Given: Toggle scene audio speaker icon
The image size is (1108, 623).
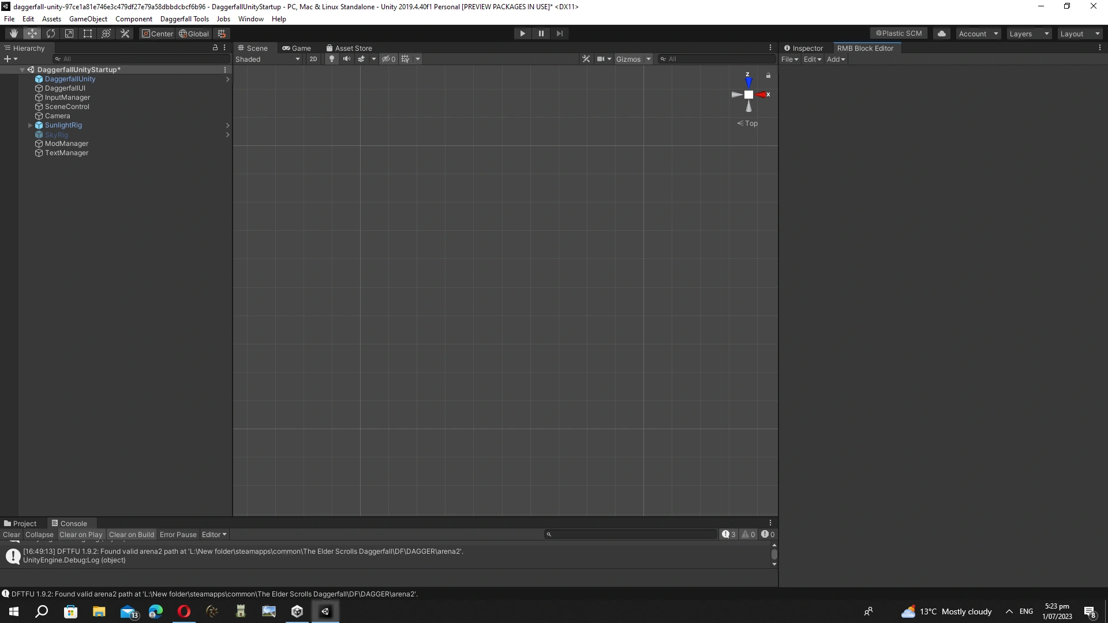Looking at the screenshot, I should 346,59.
